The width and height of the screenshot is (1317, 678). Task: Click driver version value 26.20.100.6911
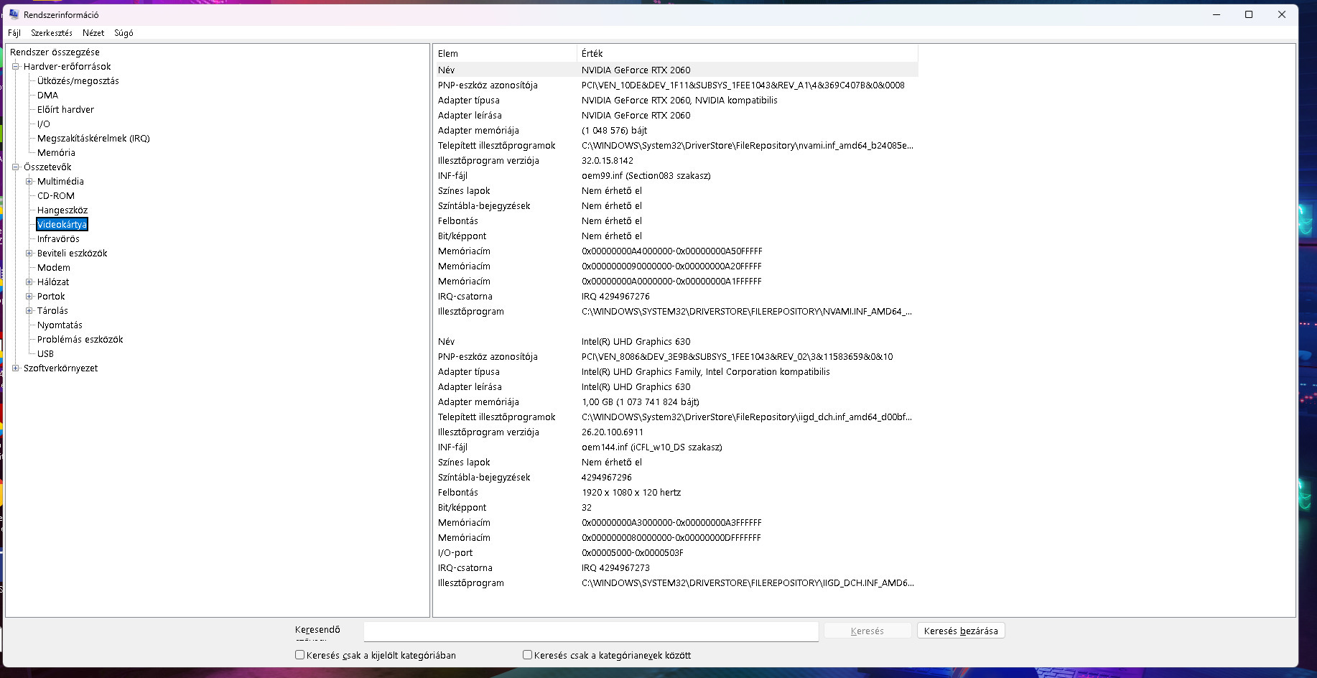tap(613, 432)
